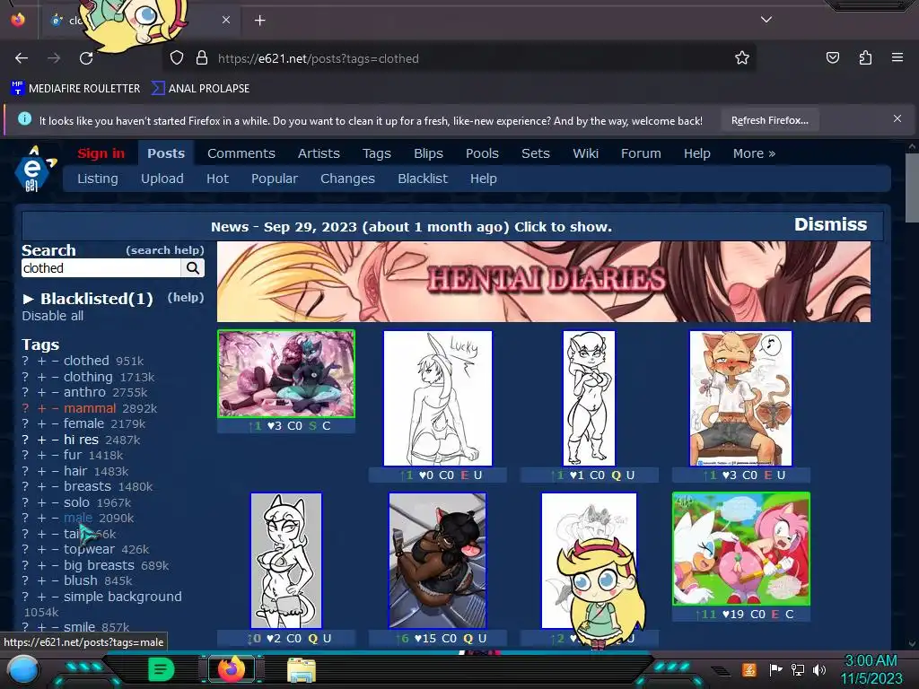Select the Popular submenu item

click(x=275, y=179)
